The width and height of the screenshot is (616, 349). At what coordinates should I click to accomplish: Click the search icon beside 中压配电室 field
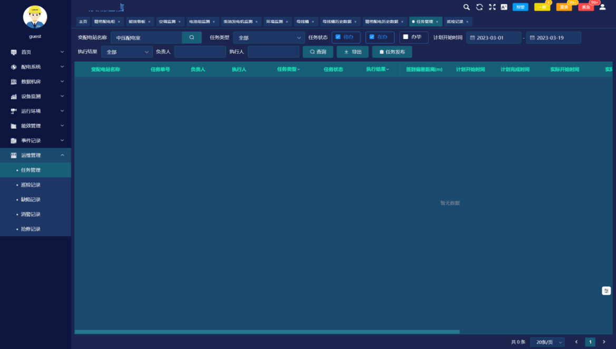[192, 37]
